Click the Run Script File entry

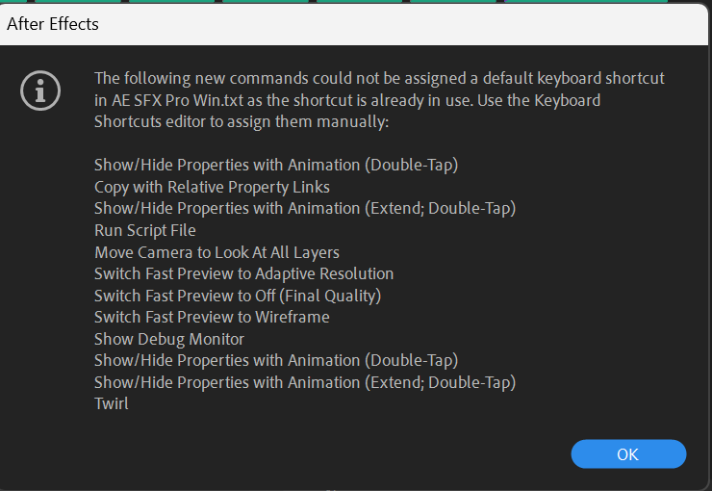(145, 230)
